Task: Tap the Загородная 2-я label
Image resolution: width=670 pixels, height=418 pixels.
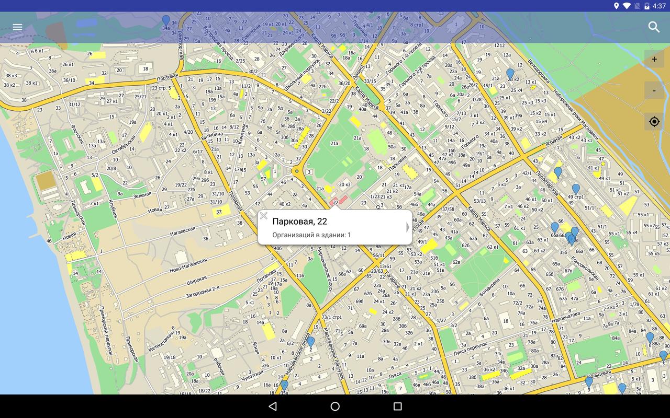Action: click(202, 292)
